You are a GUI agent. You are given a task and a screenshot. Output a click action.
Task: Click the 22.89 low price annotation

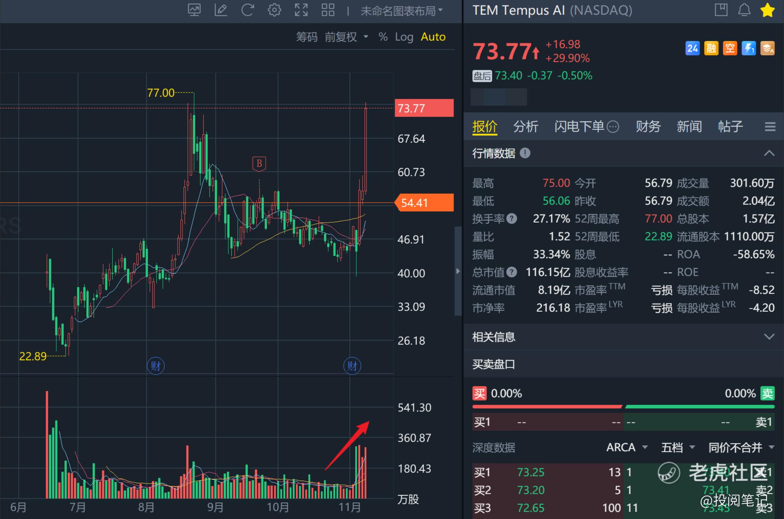(x=33, y=356)
